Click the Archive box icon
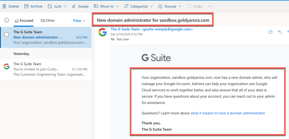 pos(27,6)
